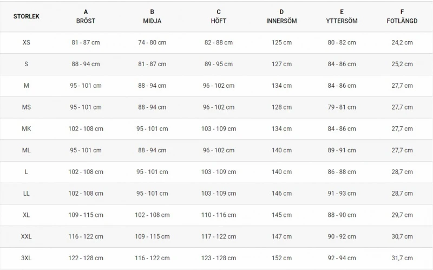Image resolution: width=433 pixels, height=270 pixels.
Task: Click the 109 - 115 cm waist value for XXL
Action: click(x=152, y=237)
